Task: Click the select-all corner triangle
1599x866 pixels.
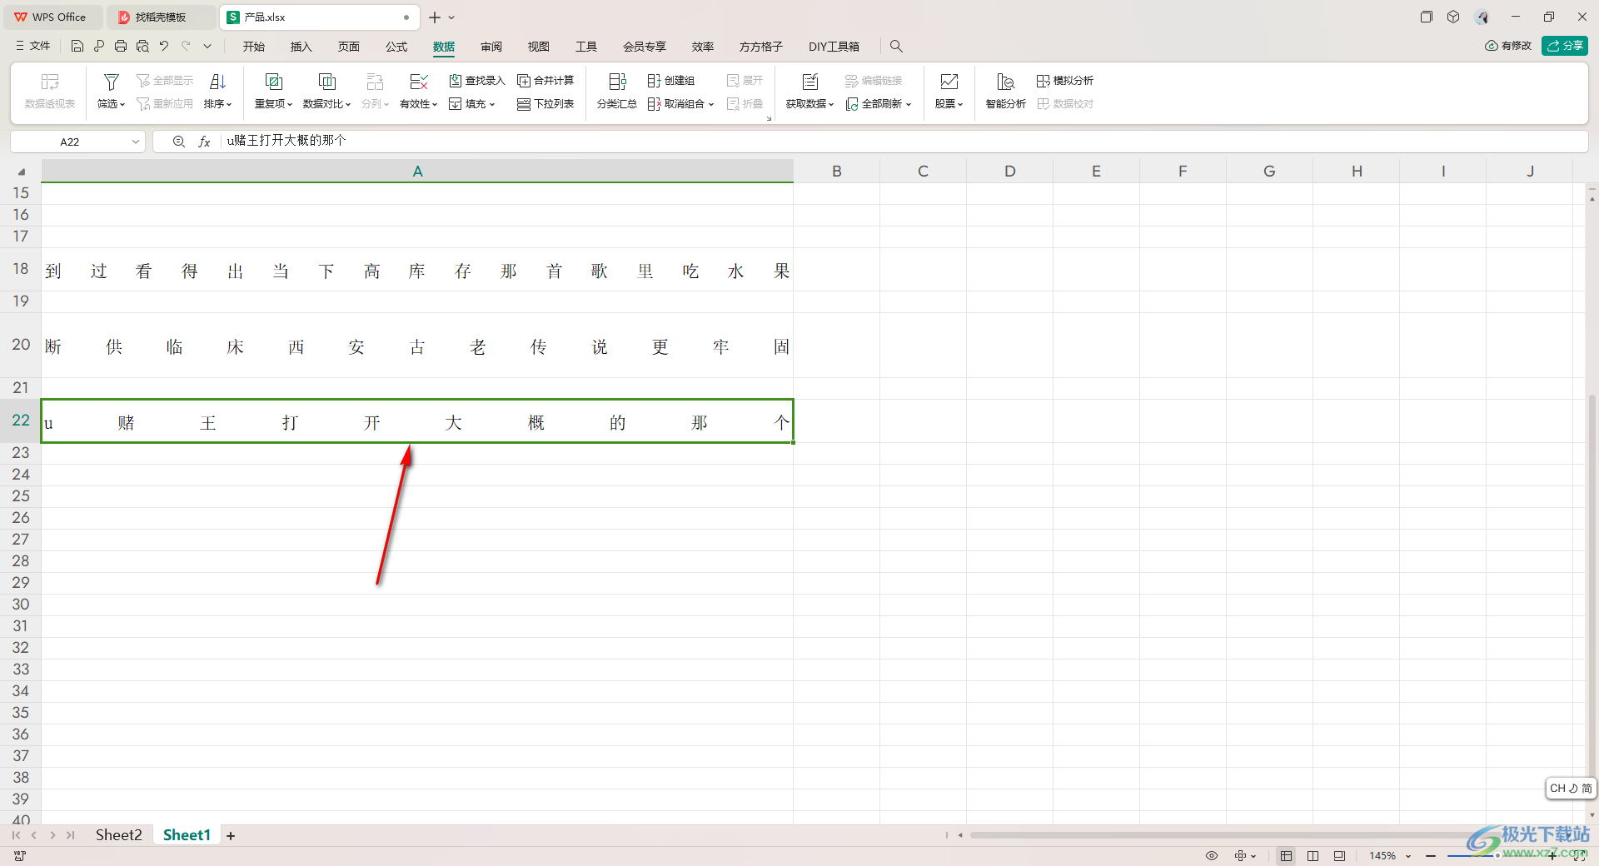Action: pos(22,172)
